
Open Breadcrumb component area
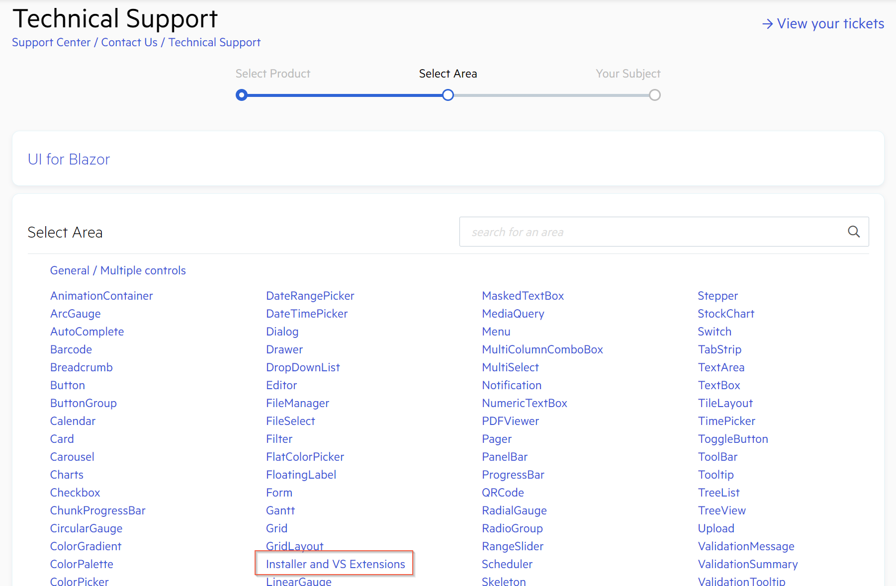coord(82,367)
